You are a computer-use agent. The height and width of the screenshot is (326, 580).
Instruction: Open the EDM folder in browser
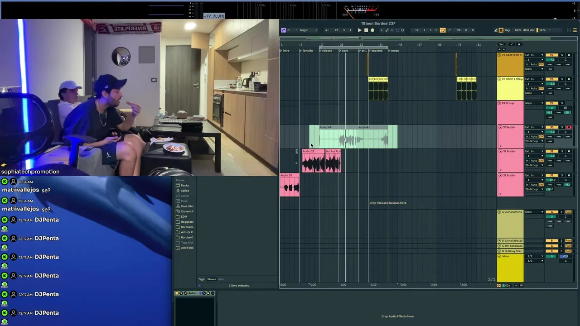pos(184,216)
